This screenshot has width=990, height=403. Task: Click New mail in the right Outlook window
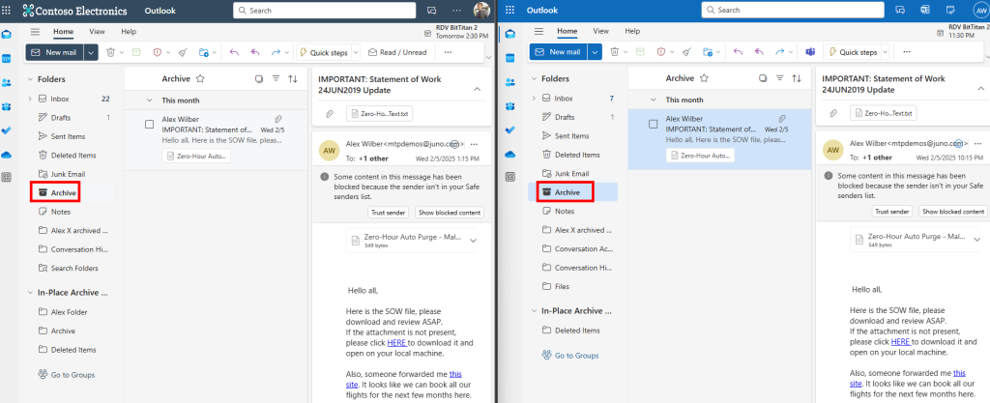point(559,52)
